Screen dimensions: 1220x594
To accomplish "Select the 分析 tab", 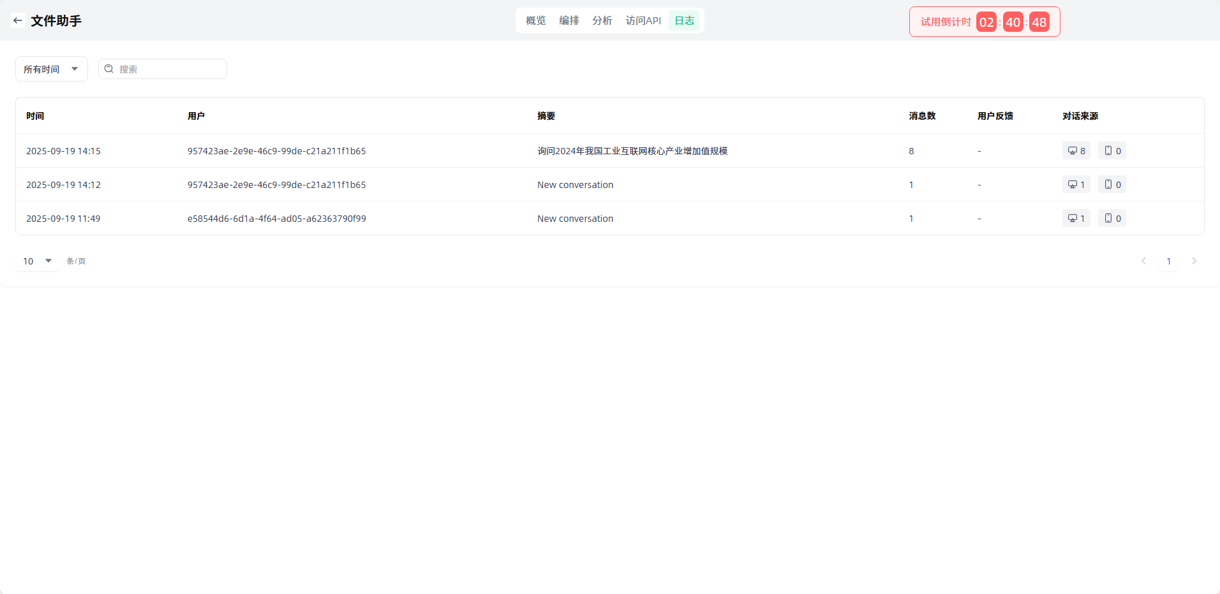I will pyautogui.click(x=602, y=20).
